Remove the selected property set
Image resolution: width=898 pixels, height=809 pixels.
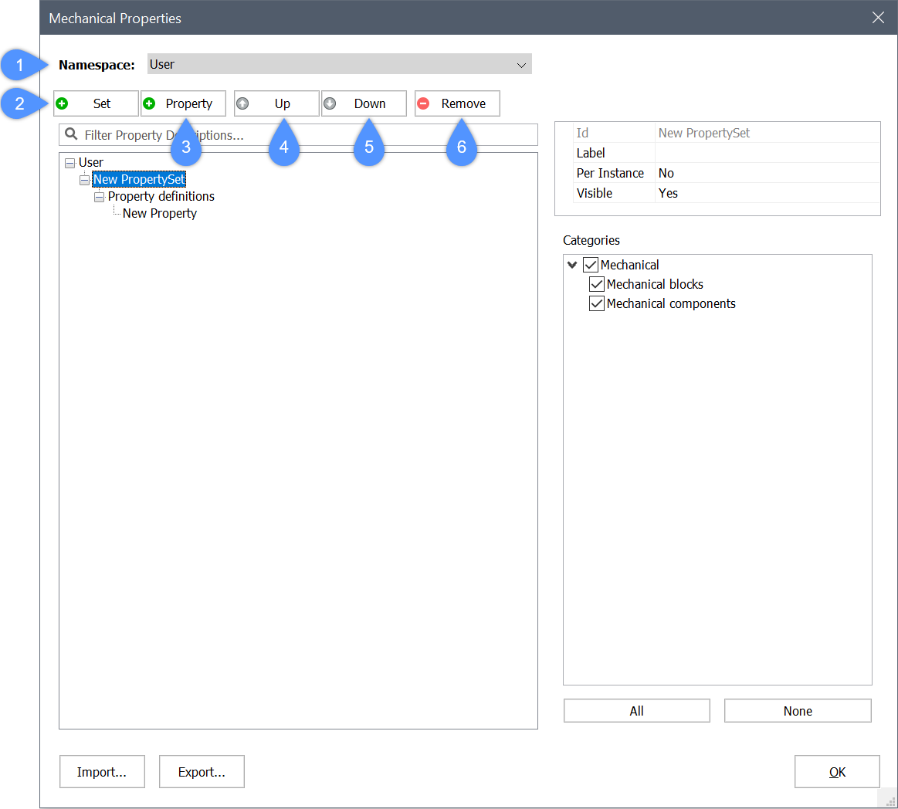pos(457,103)
